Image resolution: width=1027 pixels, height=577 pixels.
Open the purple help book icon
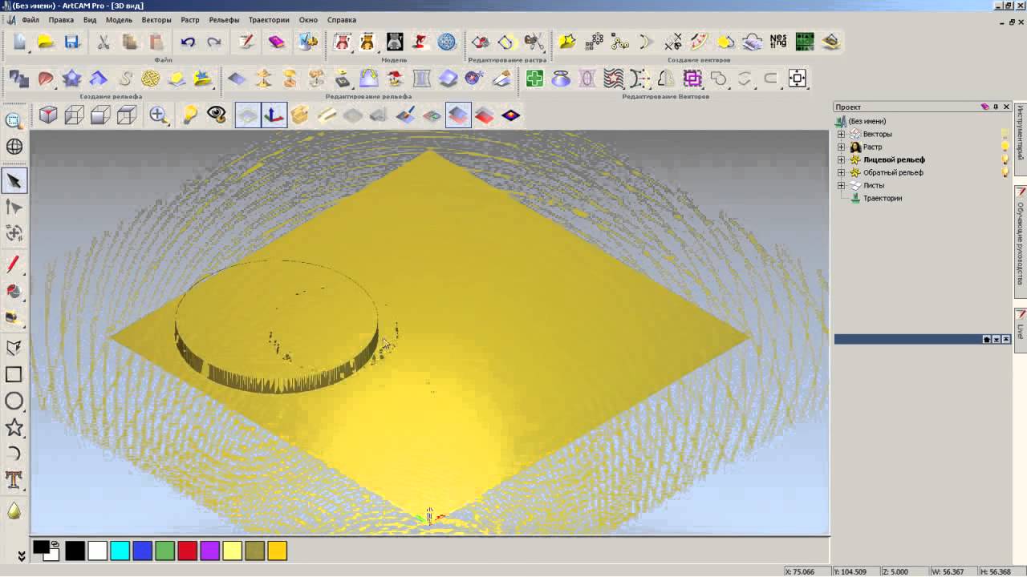coord(277,42)
